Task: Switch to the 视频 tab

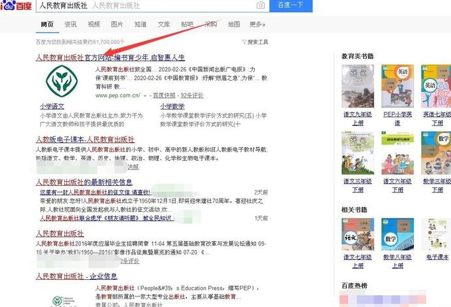Action: pos(94,24)
